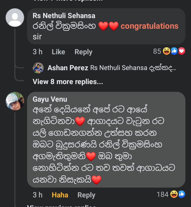The height and width of the screenshot is (207, 191).
Task: Reply to Gayu Venu's comment
Action: click(x=86, y=195)
